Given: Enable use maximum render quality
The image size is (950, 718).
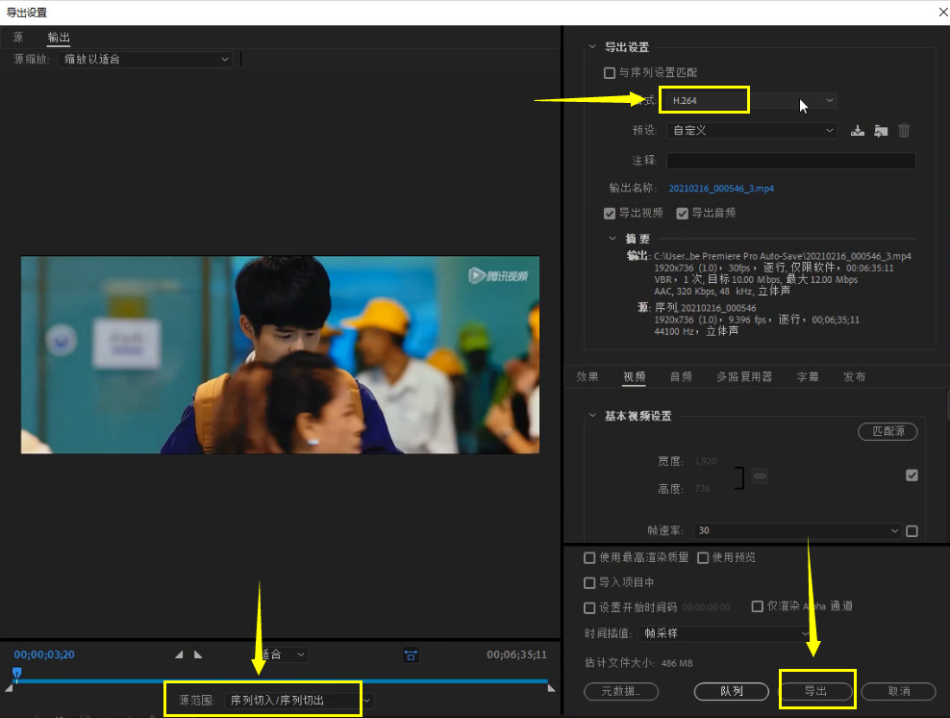Looking at the screenshot, I should [x=588, y=558].
